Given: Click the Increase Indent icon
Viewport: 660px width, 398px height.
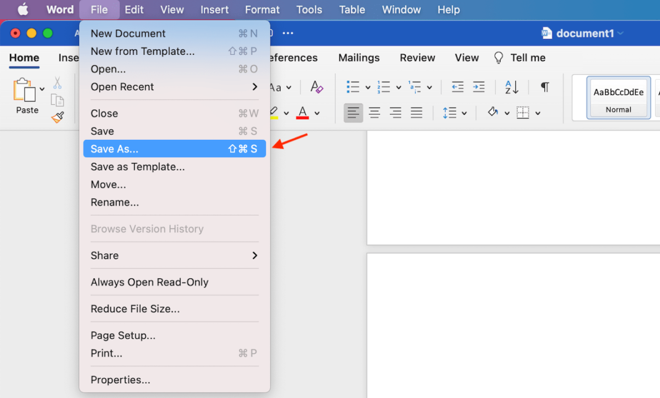Looking at the screenshot, I should [x=479, y=87].
